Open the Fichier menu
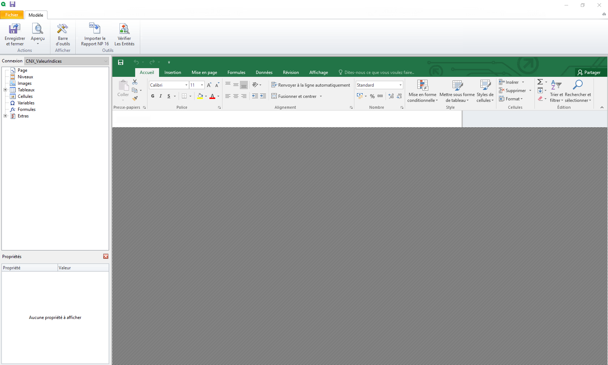Image resolution: width=608 pixels, height=365 pixels. (12, 15)
